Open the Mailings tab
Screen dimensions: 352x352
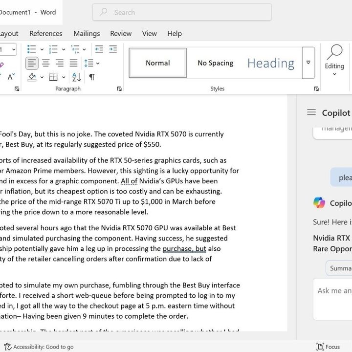[x=87, y=33]
